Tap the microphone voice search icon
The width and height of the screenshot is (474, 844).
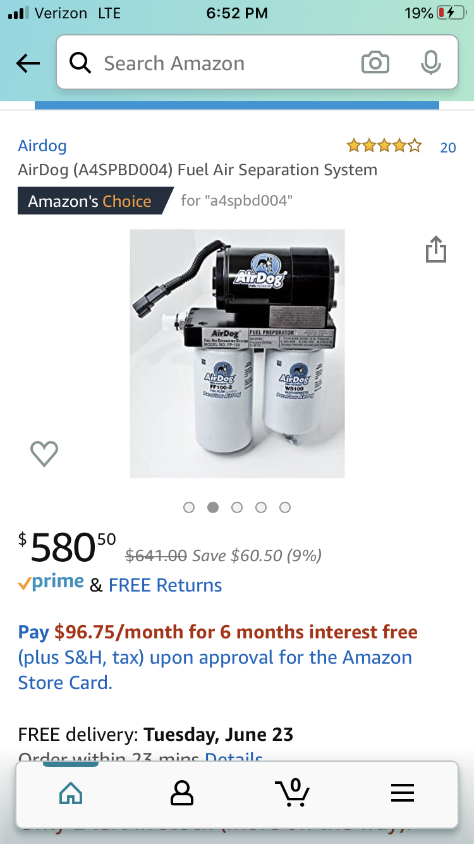[x=430, y=63]
